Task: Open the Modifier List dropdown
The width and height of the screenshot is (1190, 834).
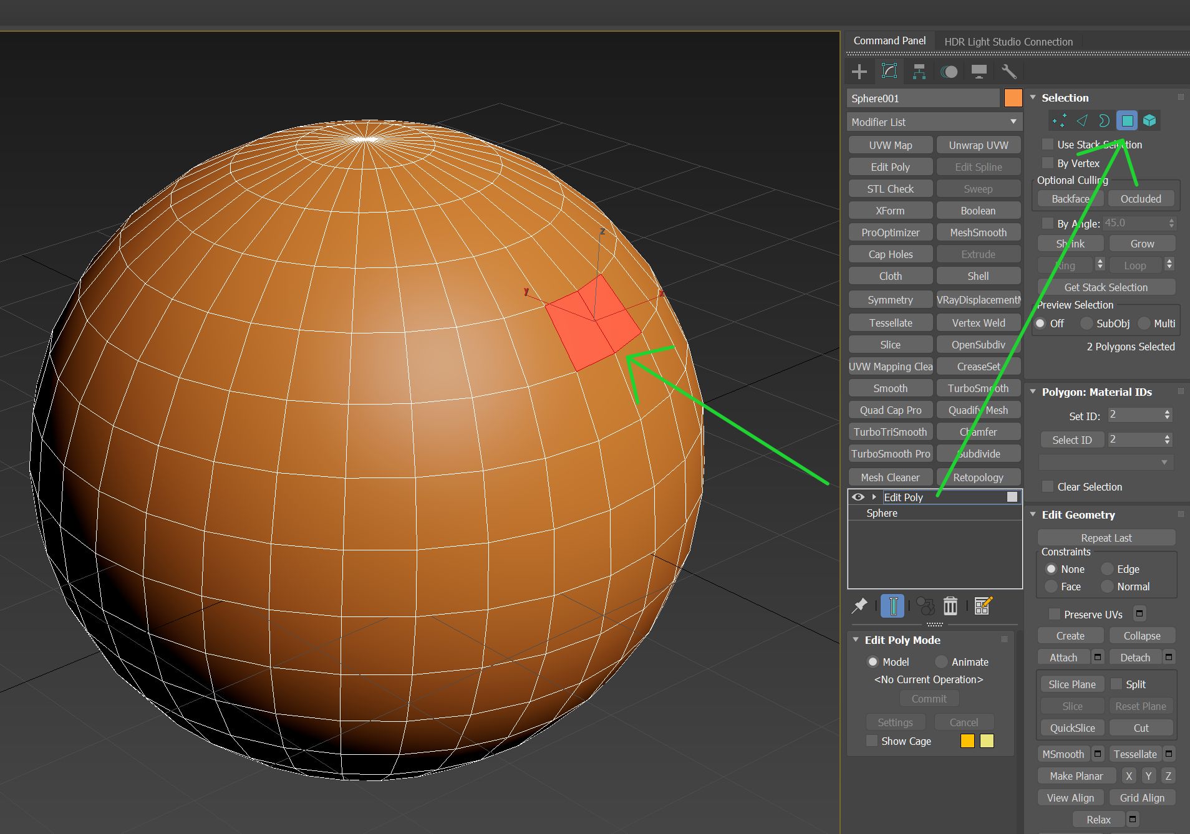Action: 1014,122
